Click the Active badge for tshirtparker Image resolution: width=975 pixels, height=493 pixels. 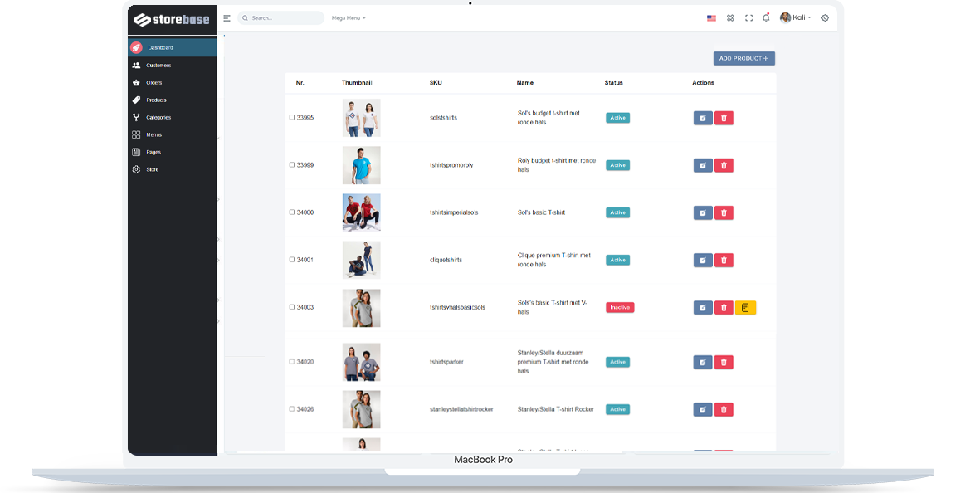click(618, 362)
